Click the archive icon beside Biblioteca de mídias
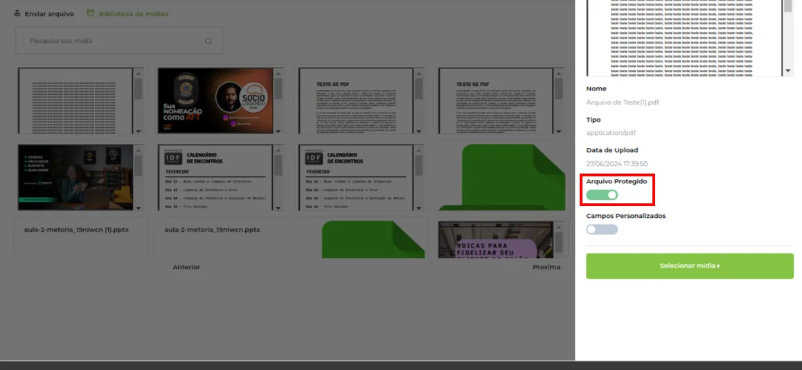This screenshot has height=370, width=802. coord(91,12)
